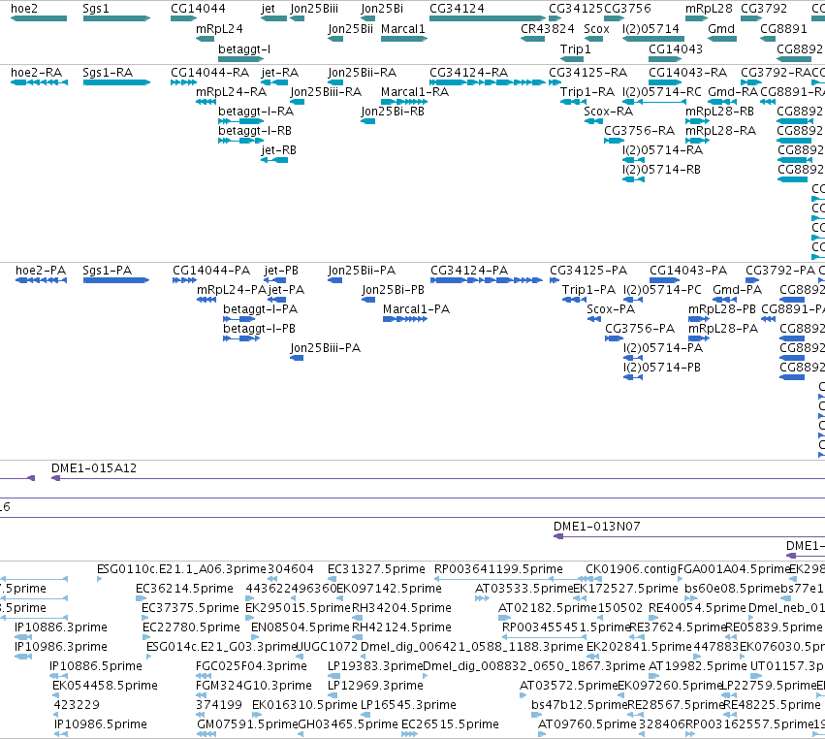Open the Gmd-RA transcript label
The width and height of the screenshot is (825, 739).
[x=733, y=92]
